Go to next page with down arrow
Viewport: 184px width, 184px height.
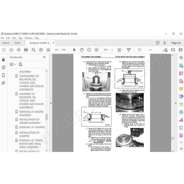48,50
